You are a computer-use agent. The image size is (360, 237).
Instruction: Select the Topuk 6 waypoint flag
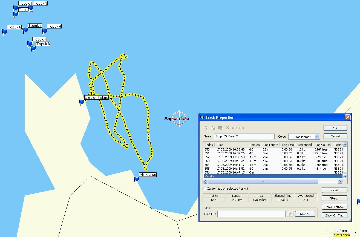[x=4, y=32]
